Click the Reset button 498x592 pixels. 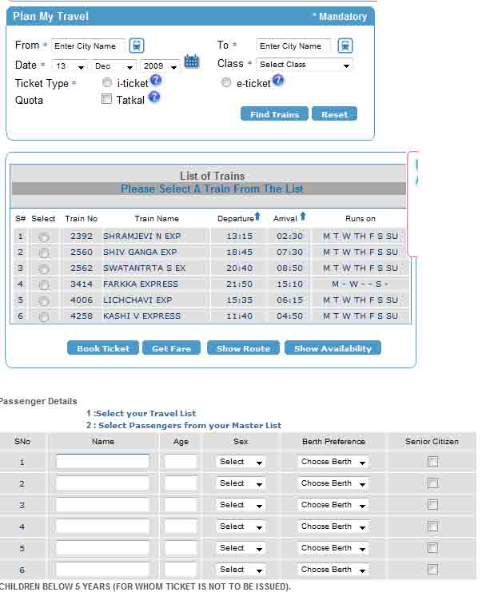tap(334, 114)
